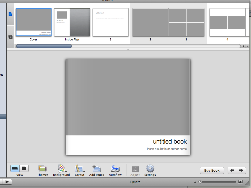The width and height of the screenshot is (251, 188).
Task: Show the photos pane in the browser strip
Action: pos(10,37)
